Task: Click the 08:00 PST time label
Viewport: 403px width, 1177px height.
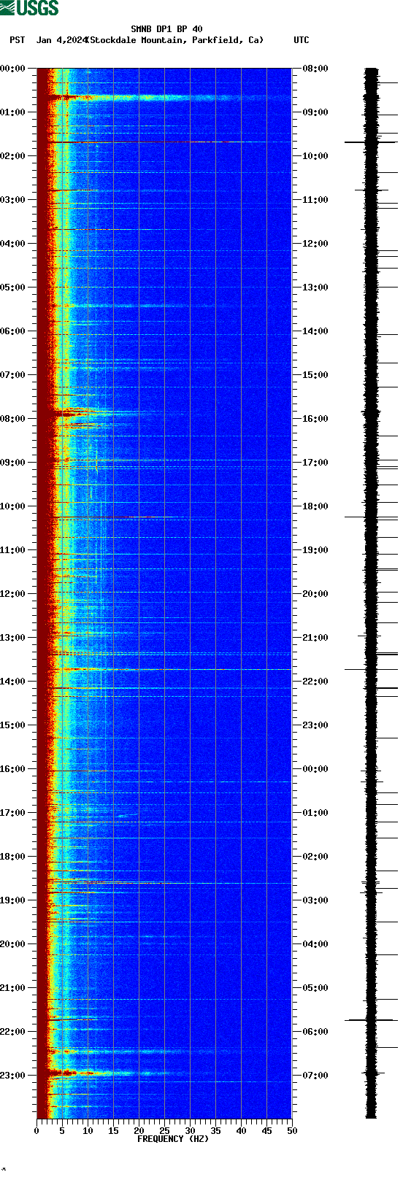Action: point(12,419)
